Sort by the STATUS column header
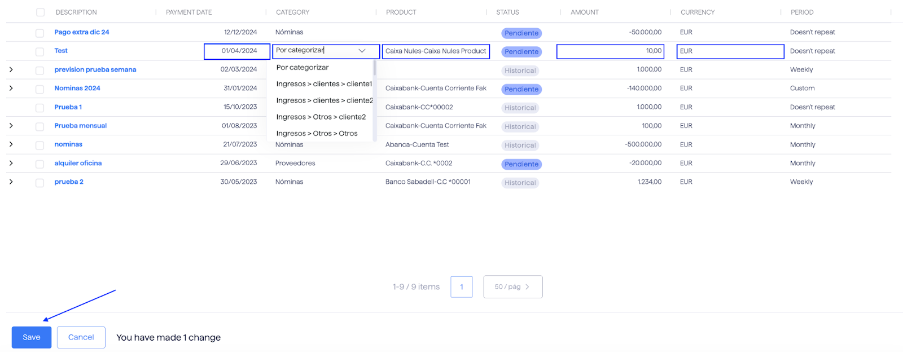The image size is (903, 353). pos(507,12)
